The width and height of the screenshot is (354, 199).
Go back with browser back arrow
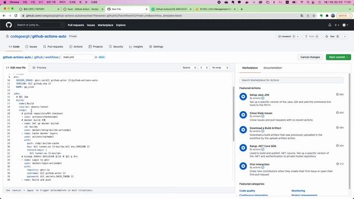click(x=4, y=15)
